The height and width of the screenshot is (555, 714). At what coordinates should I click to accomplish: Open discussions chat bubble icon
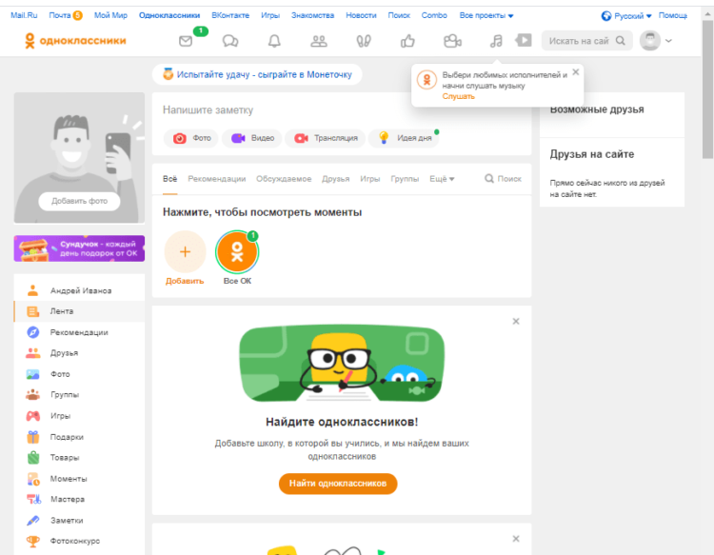[x=229, y=41]
